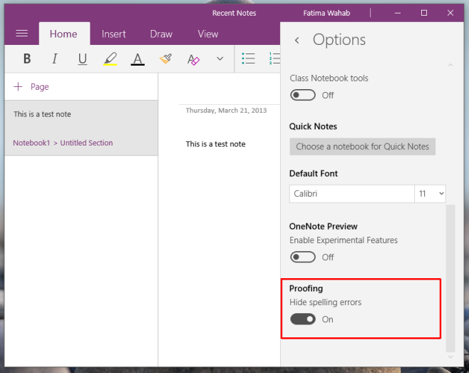Insert a bulleted list
The image size is (469, 373).
coord(248,58)
